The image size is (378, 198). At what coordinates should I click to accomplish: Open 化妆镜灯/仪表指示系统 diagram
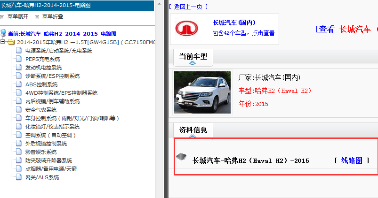[x=53, y=127]
